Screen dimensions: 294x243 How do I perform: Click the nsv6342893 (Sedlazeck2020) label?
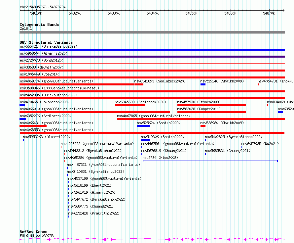(160, 81)
